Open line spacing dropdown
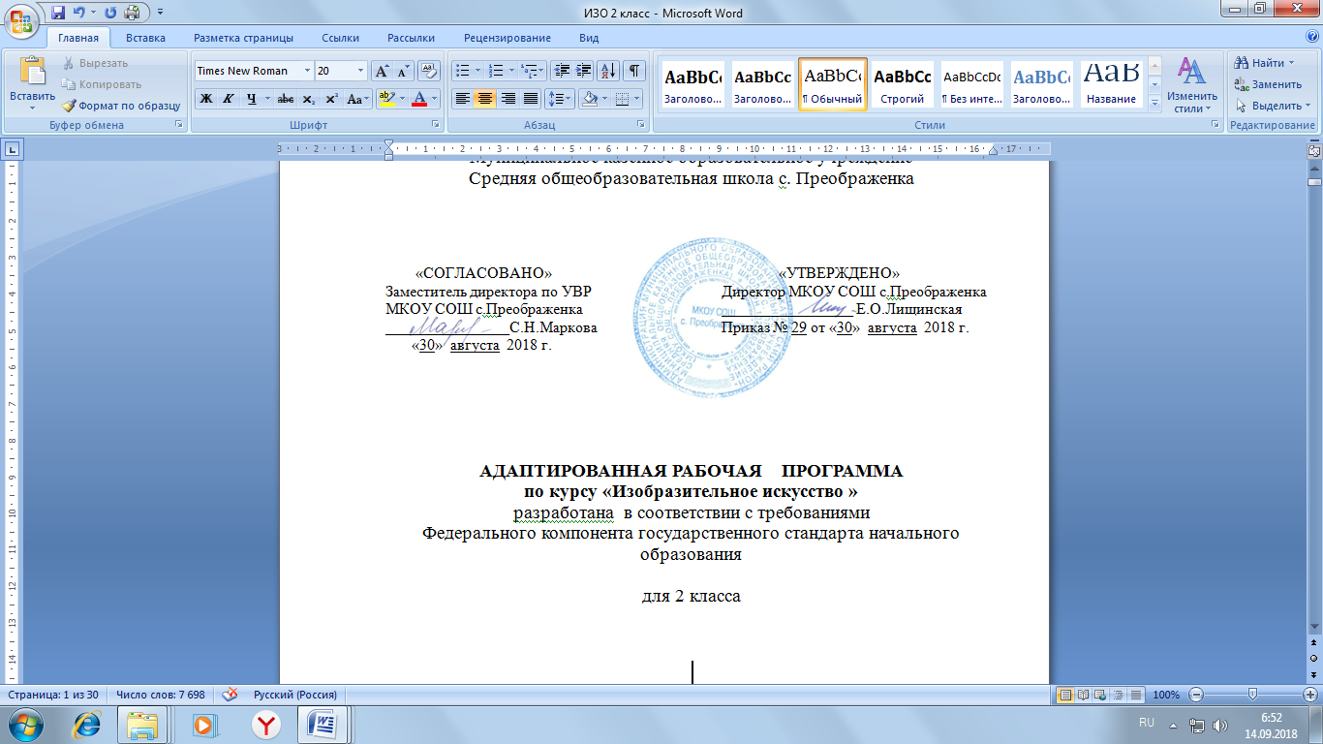1323x744 pixels. point(560,99)
